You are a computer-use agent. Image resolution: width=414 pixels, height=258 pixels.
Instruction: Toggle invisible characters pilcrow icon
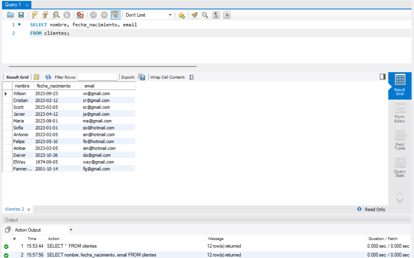coord(216,15)
